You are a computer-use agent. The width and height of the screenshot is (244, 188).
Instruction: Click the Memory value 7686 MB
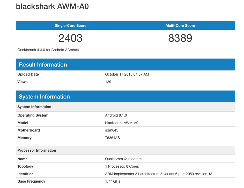pyautogui.click(x=112, y=138)
